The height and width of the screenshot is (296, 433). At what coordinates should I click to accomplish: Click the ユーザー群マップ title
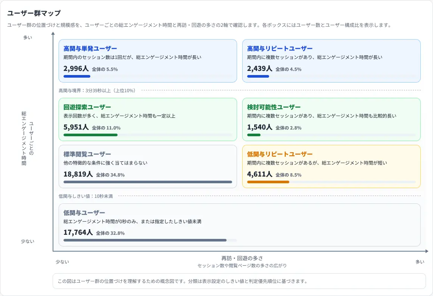[34, 13]
